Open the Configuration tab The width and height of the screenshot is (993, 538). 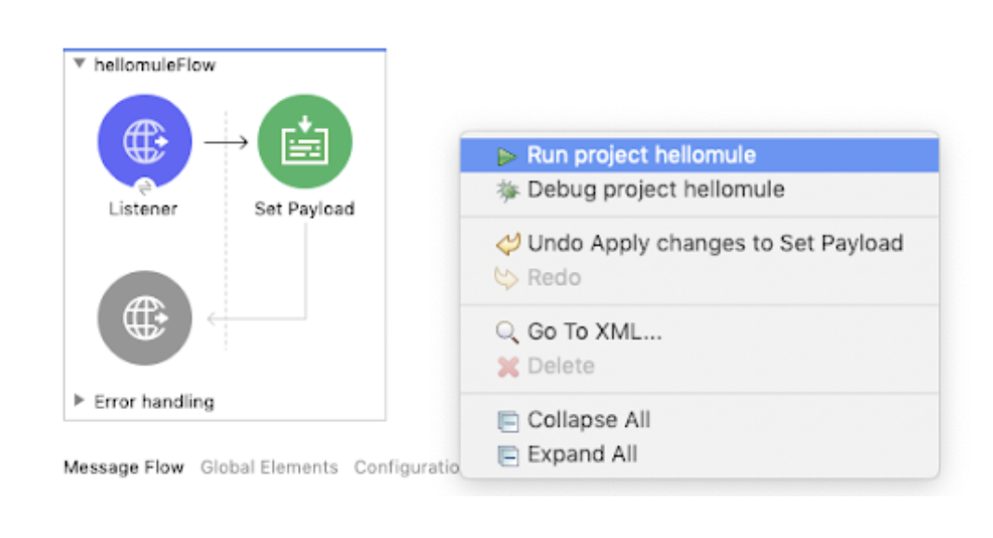coord(406,468)
